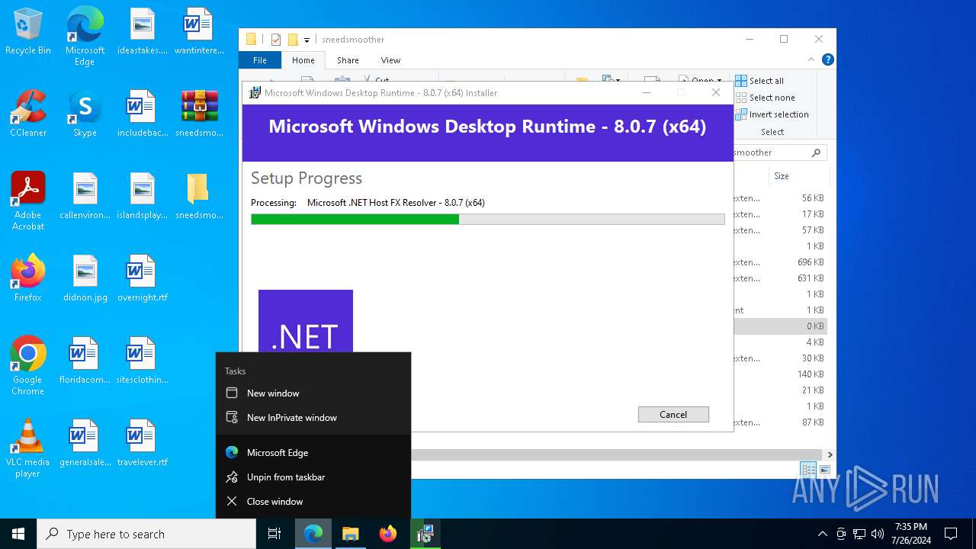Click Windows Start button

(18, 534)
